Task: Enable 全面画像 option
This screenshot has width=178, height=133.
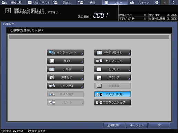Action: point(113,86)
